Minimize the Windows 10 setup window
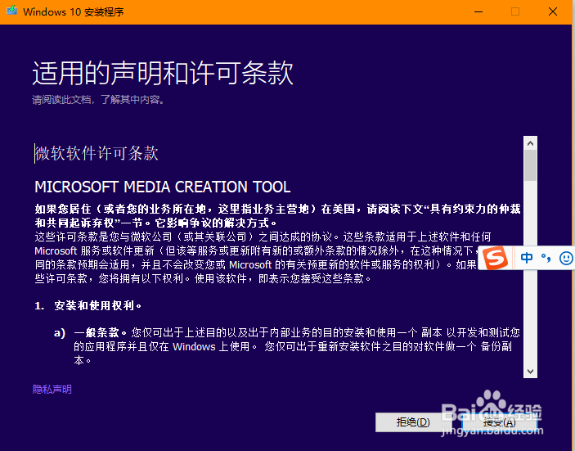Image resolution: width=575 pixels, height=451 pixels. tap(478, 11)
